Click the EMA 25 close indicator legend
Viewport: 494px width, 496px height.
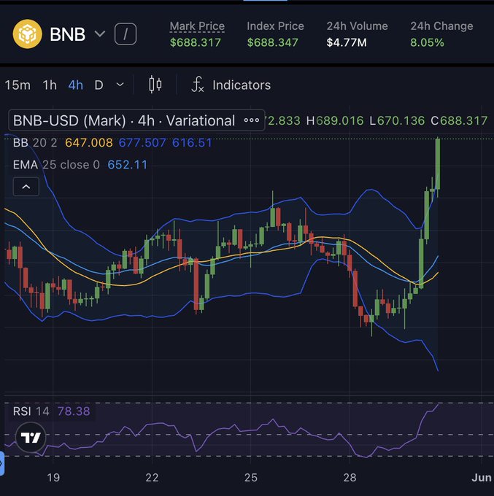pyautogui.click(x=56, y=165)
